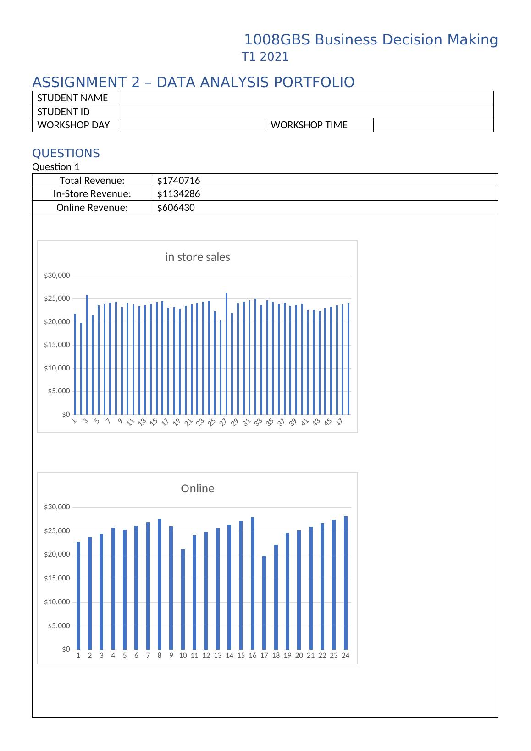This screenshot has height=751, width=531.
Task: Click the "Total Revenue:" label cell
Action: (92, 181)
